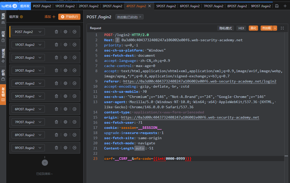Click the 开始执行 start execution button
The height and width of the screenshot is (183, 290).
(x=69, y=17)
